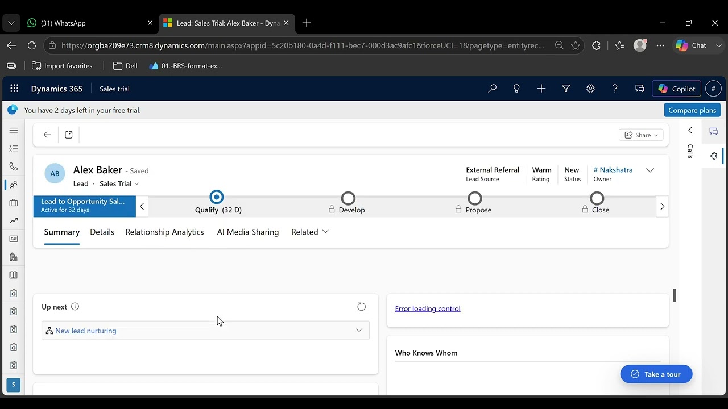Expand the Related tab dropdown
The width and height of the screenshot is (728, 409).
(310, 232)
